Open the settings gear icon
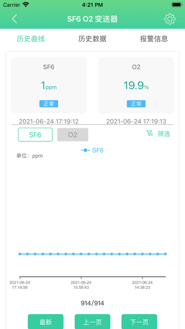 [x=170, y=19]
